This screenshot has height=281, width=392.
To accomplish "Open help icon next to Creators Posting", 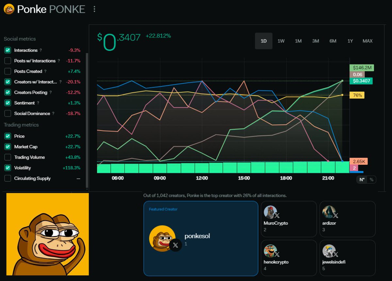I will point(51,92).
